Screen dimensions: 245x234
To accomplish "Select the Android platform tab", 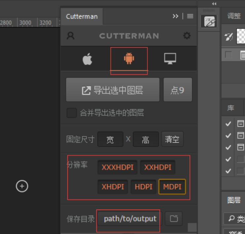I will click(x=129, y=58).
